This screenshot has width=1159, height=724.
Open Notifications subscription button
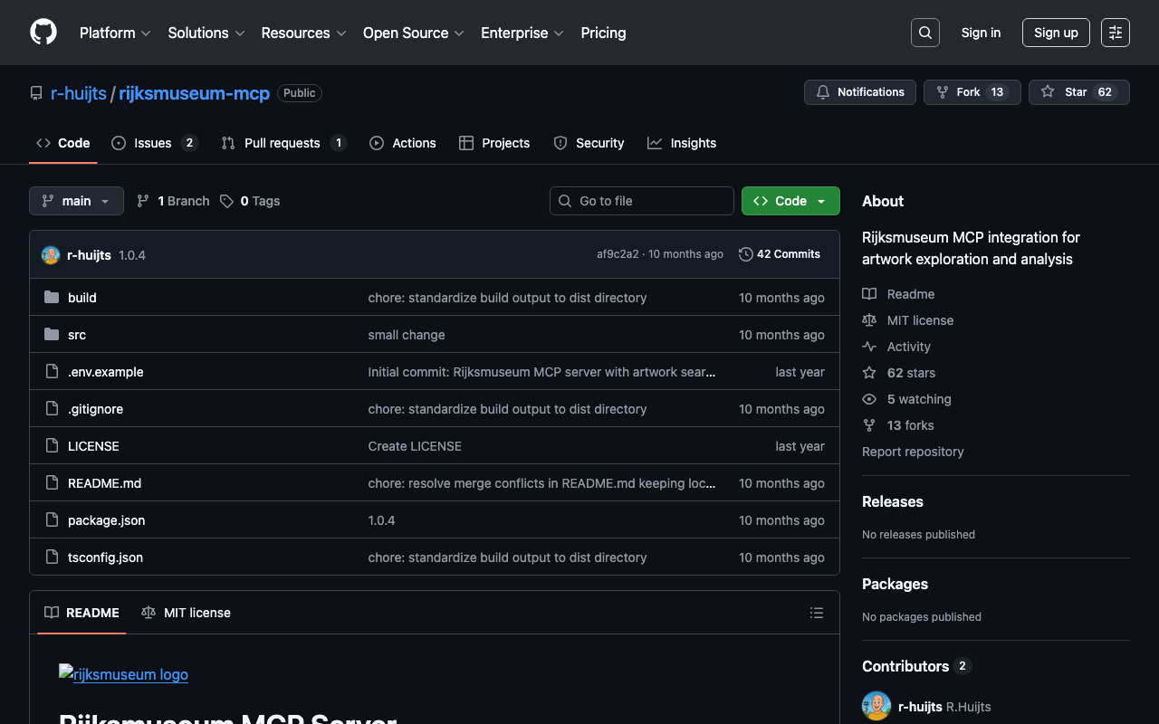(x=860, y=92)
